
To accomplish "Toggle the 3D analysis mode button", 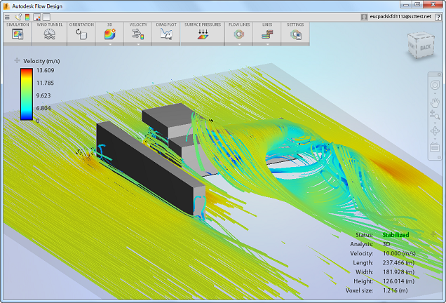I will (109, 34).
